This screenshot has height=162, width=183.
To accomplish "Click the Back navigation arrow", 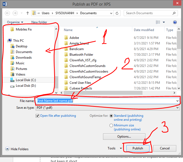I will 7,13.
